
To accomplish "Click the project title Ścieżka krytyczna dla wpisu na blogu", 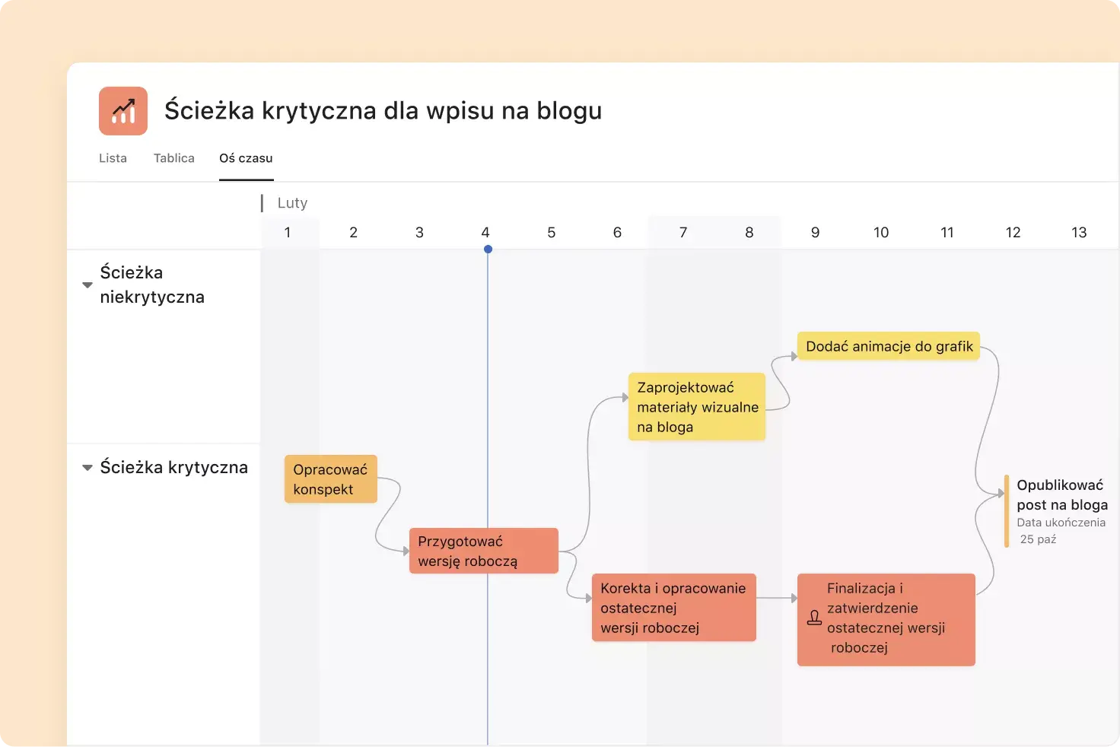I will point(383,111).
